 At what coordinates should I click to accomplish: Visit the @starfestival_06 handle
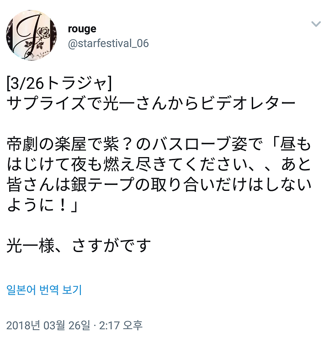point(108,44)
